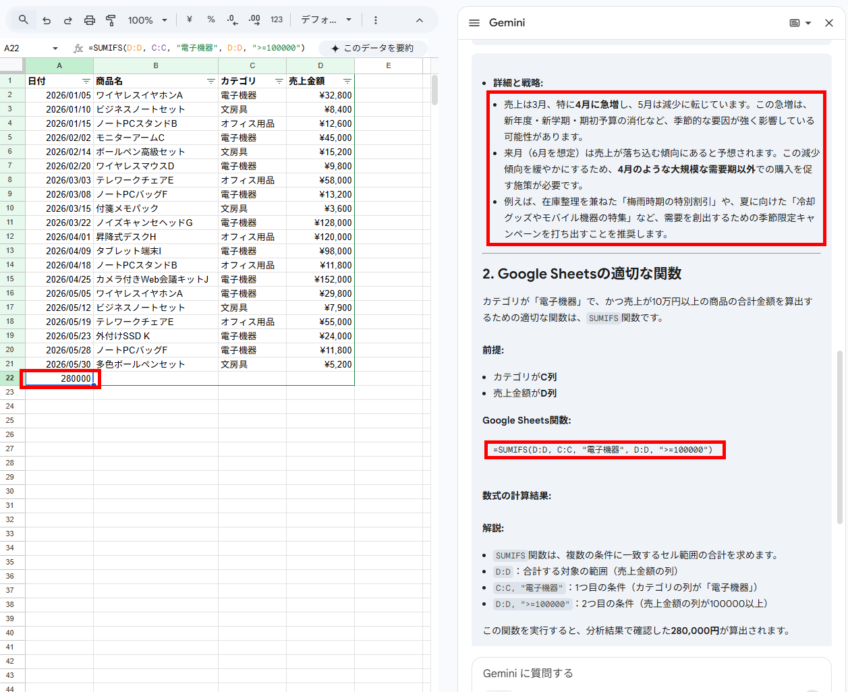Select column A header

pyautogui.click(x=59, y=65)
